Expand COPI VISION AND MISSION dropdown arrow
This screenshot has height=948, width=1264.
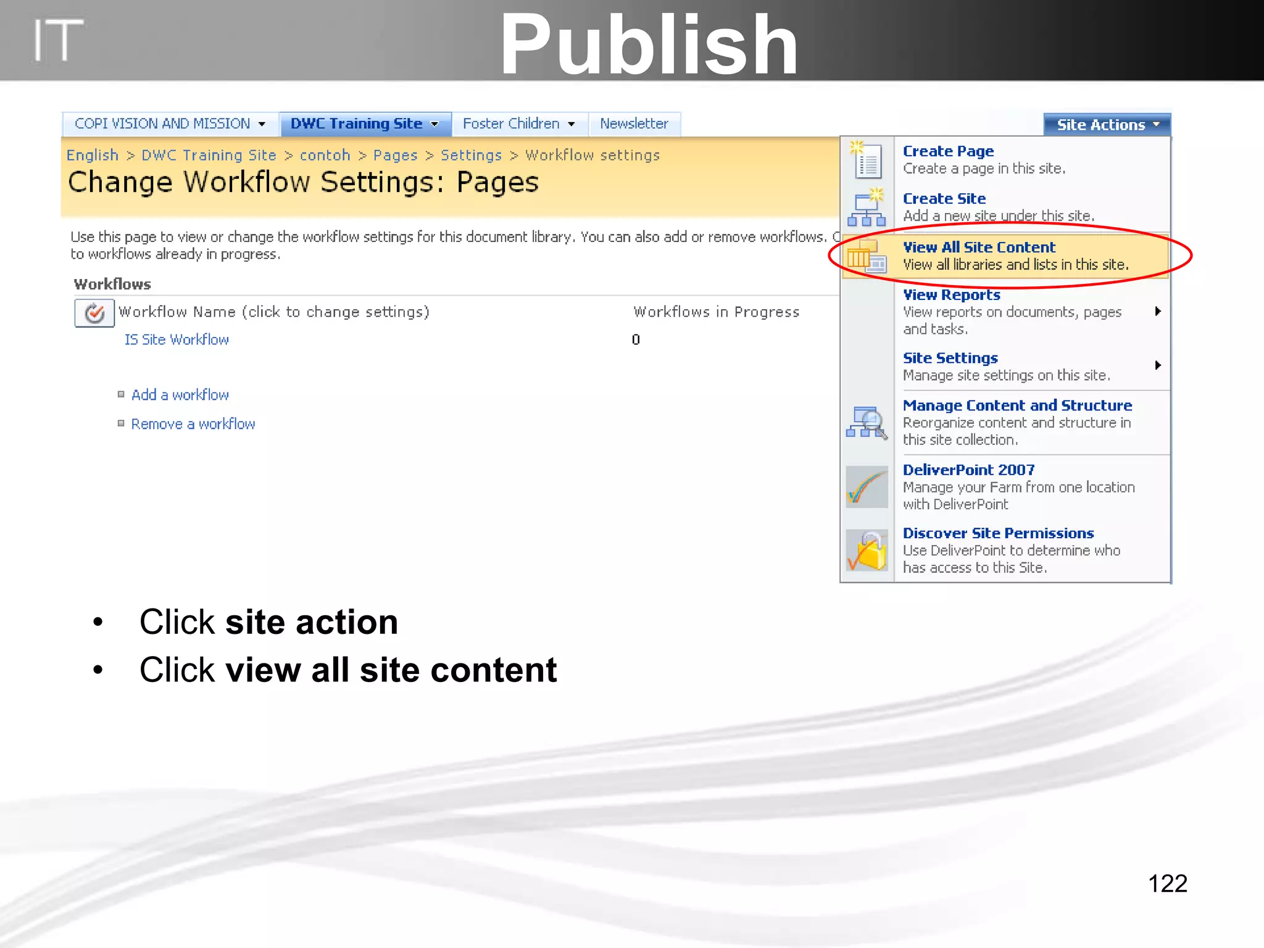pyautogui.click(x=262, y=124)
